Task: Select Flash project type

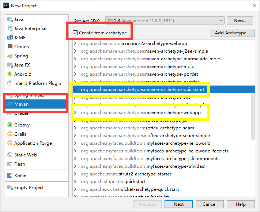Action: (37, 164)
